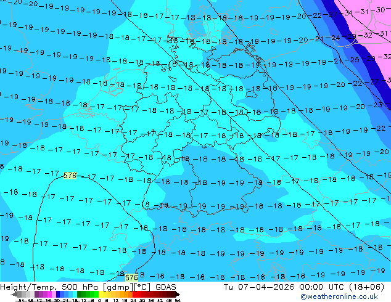Pick the bright red swatch above 24
Screen dimensions: 391x302
click(134, 295)
